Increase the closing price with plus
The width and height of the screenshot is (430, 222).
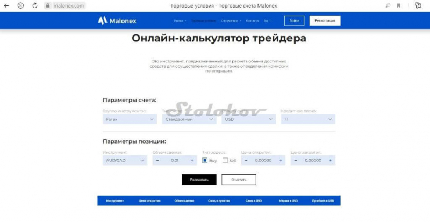[x=330, y=160]
